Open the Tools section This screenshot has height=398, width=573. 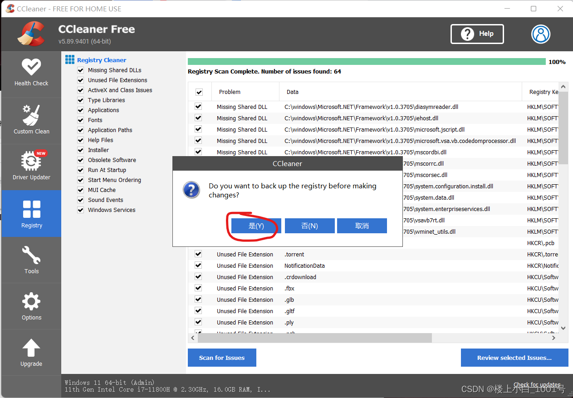[x=31, y=260]
